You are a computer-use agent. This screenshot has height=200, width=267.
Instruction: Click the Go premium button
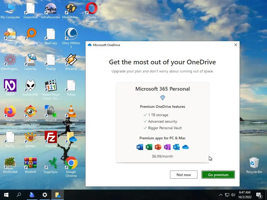tap(218, 175)
